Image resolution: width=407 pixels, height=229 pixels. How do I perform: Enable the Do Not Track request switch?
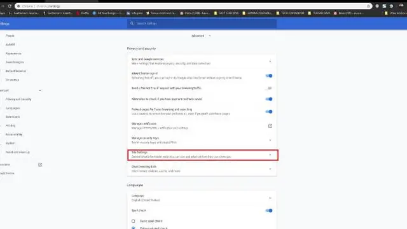pos(269,88)
